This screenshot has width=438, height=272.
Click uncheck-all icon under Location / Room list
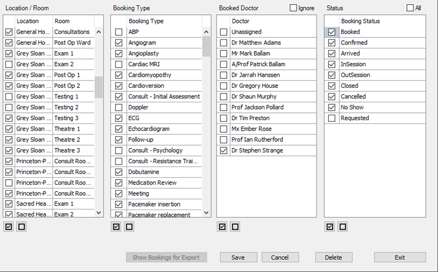point(22,227)
